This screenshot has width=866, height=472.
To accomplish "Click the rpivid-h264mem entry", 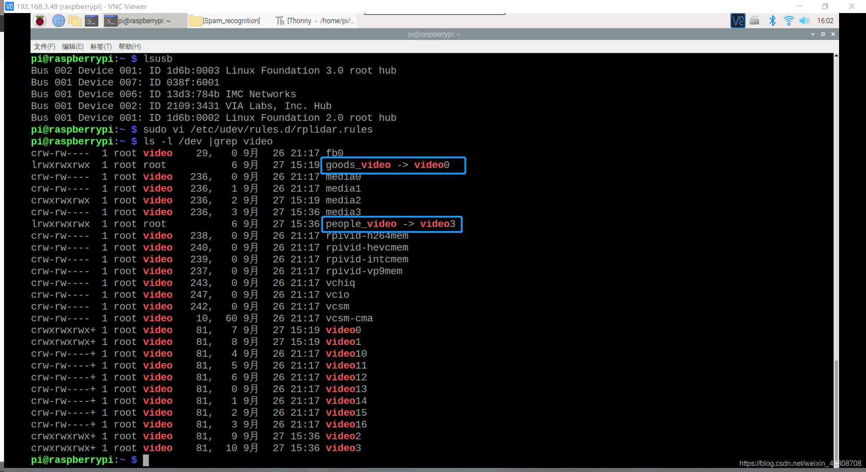I will click(367, 236).
